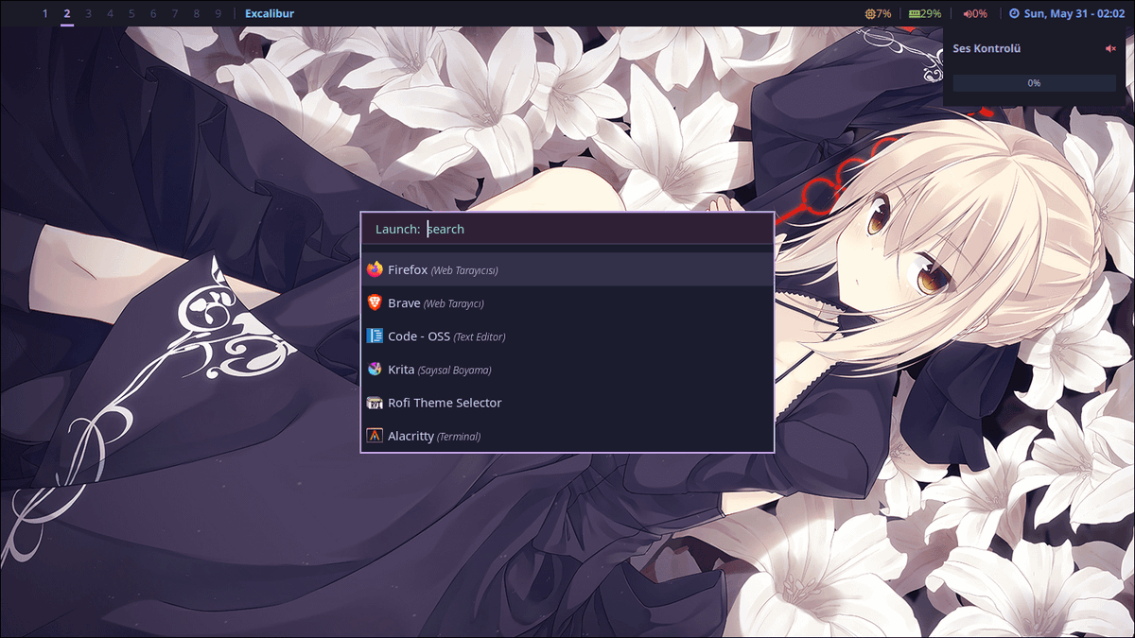This screenshot has width=1135, height=638.
Task: Switch to workspace 1
Action: 45,13
